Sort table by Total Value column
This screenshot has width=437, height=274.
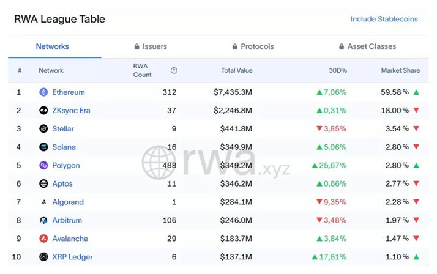tap(237, 70)
